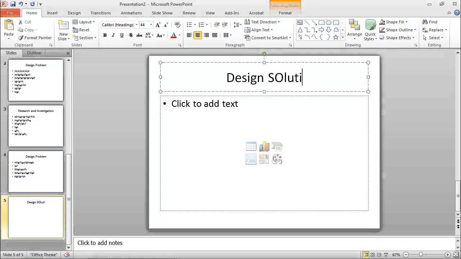Click the Reset slide button
The image size is (461, 259).
[81, 30]
